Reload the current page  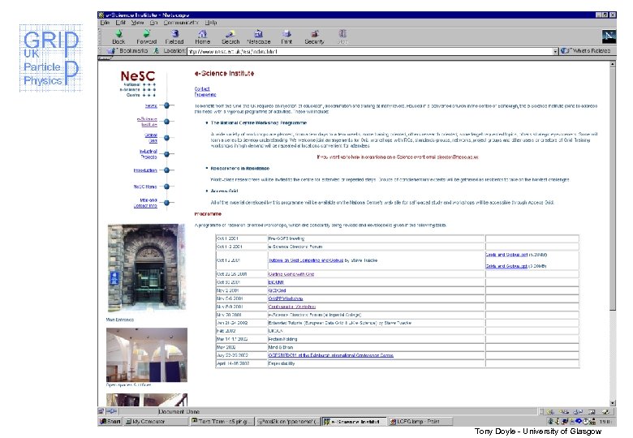tap(174, 36)
